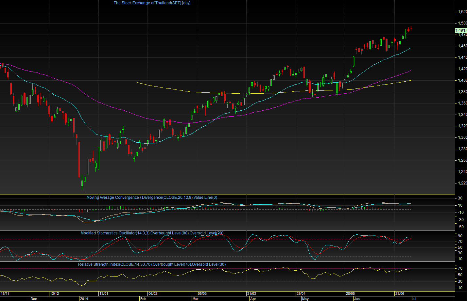This screenshot has height=301, width=467.
Task: Click the '1,360' price axis label
Action: 462,103
